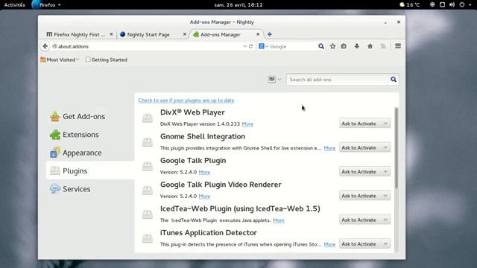Viewport: 477px width, 268px height.
Task: Select the Add-ons Manager tab
Action: point(221,34)
